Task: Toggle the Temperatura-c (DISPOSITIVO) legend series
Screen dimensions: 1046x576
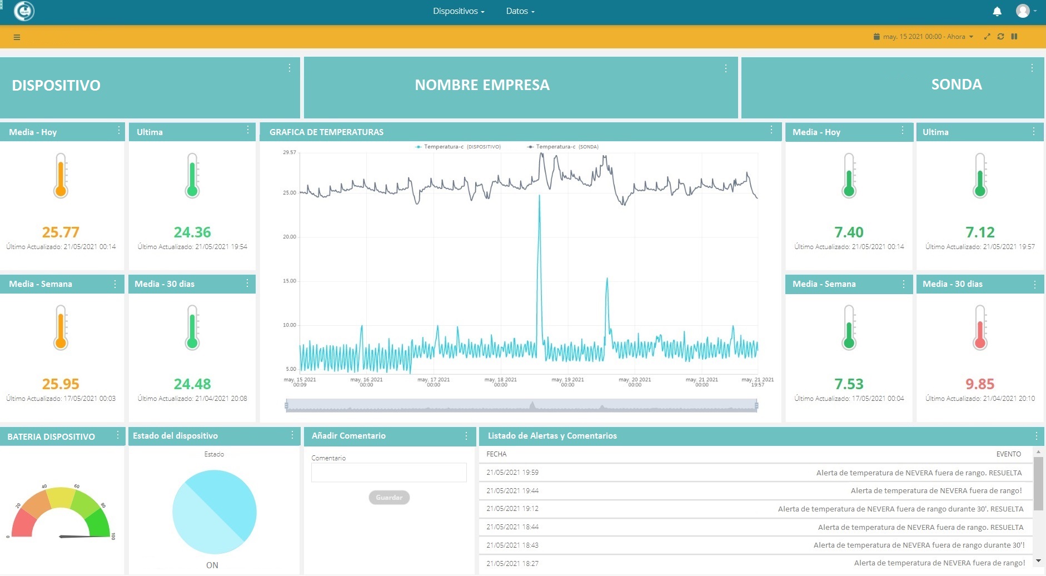Action: click(458, 147)
